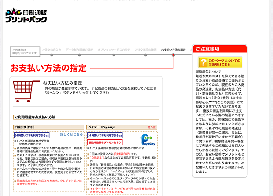Click the red インターネットバンキングをご利用のお客様 text
The height and width of the screenshot is (196, 273).
coord(122,190)
